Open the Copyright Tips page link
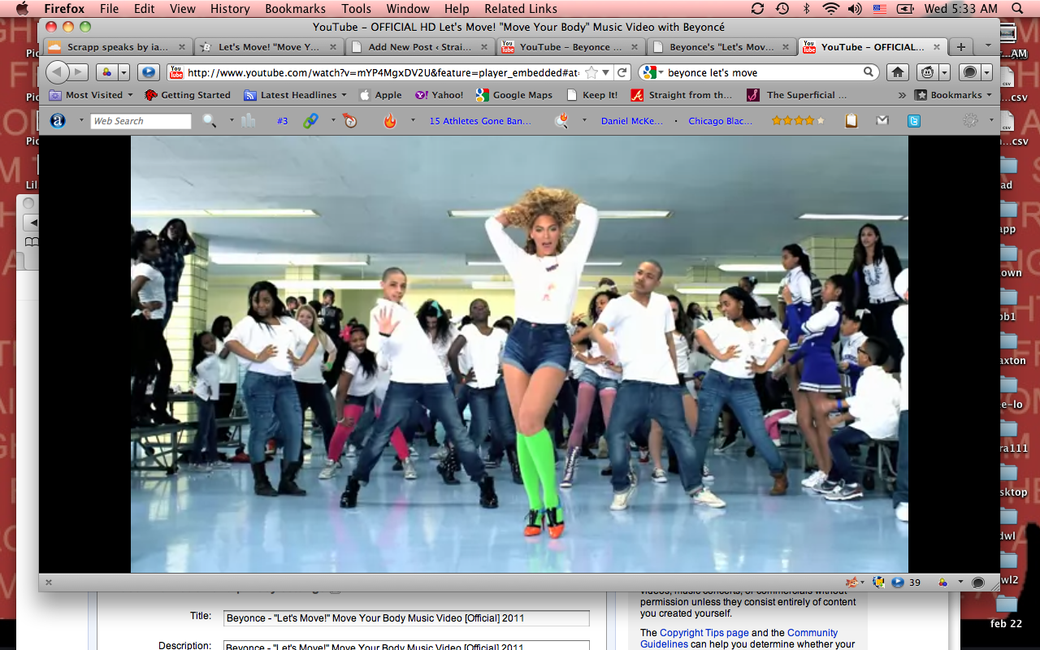 tap(704, 633)
